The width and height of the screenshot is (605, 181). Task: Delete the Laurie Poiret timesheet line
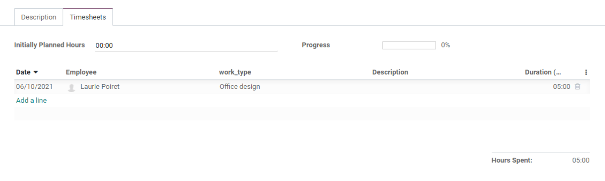coord(578,87)
